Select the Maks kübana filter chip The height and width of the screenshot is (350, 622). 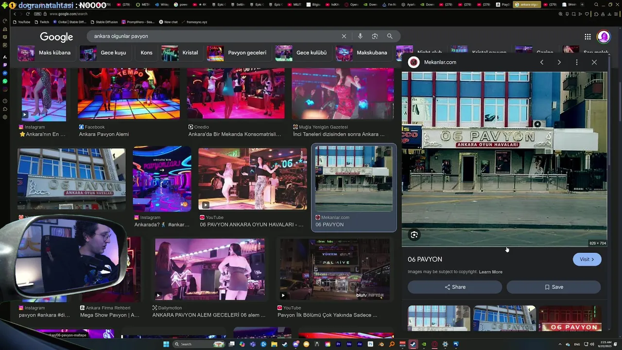[x=45, y=52]
